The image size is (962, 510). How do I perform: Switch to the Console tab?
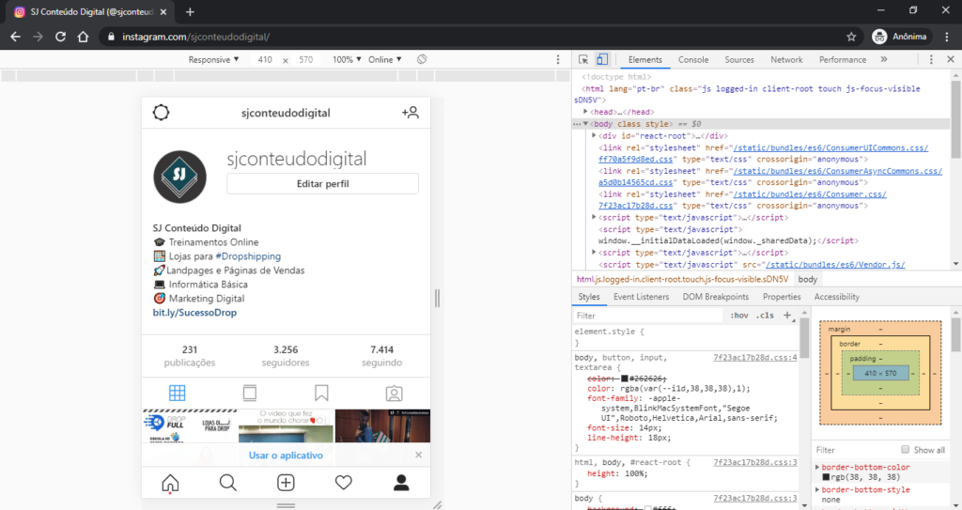pyautogui.click(x=693, y=59)
